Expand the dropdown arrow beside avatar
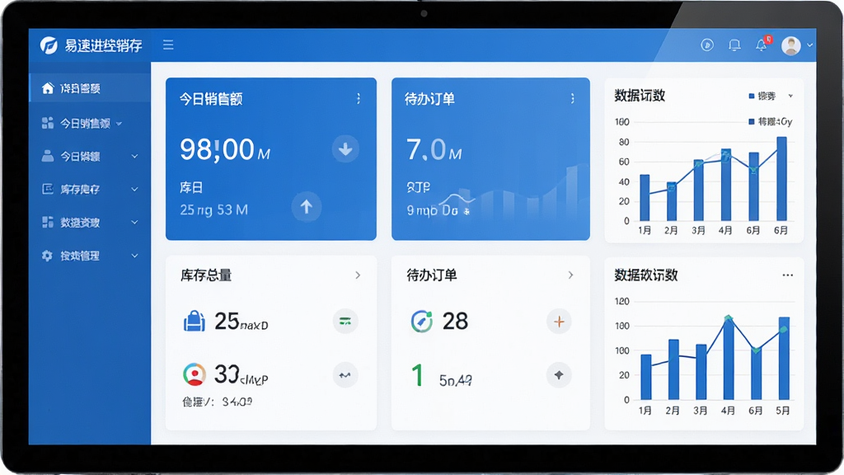Image resolution: width=844 pixels, height=475 pixels. click(x=809, y=45)
